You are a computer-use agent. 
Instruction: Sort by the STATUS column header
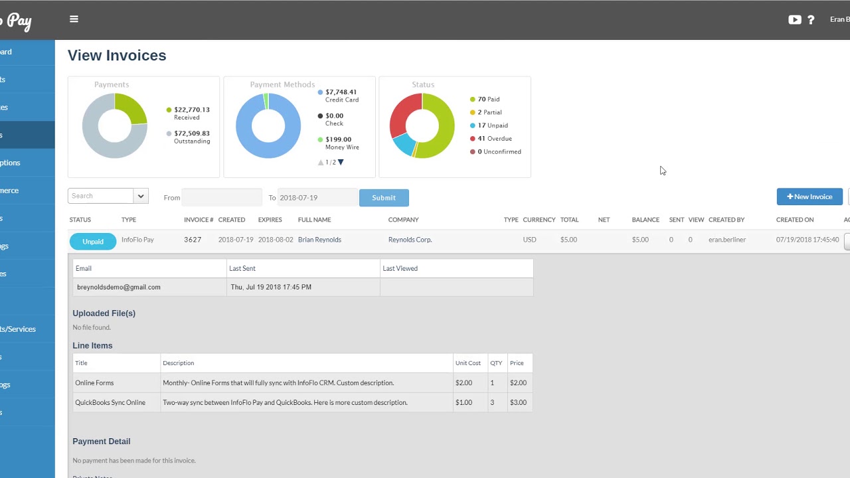(x=80, y=220)
